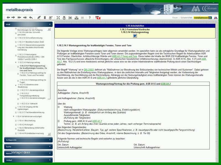Select 1.18.4.4 Prüfmittelüberwachung
This screenshot has width=221, height=165.
(x=31, y=133)
